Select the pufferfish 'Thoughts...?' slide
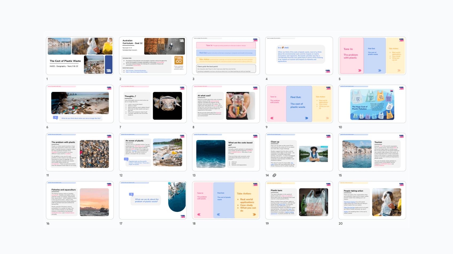Image resolution: width=453 pixels, height=254 pixels. 153,104
